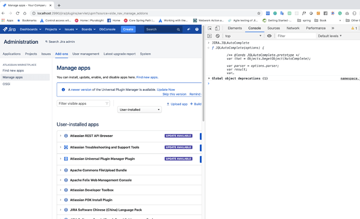Click the info icon in the UPM notice
Screen dimensions: 360x219
pyautogui.click(x=63, y=90)
